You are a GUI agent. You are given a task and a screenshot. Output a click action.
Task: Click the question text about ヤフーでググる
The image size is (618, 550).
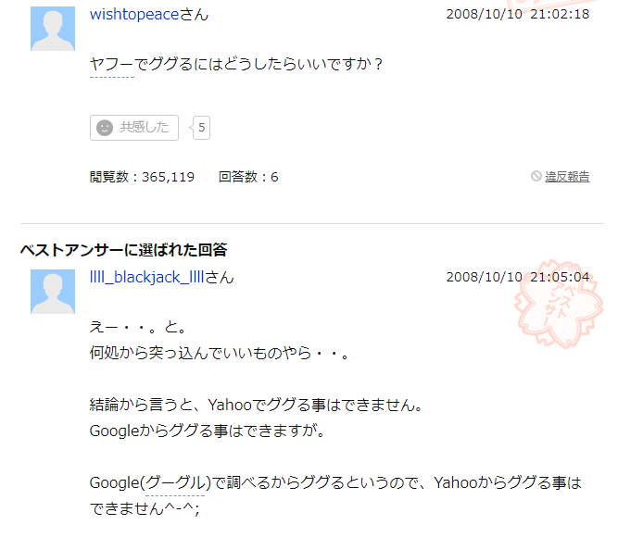[x=236, y=64]
